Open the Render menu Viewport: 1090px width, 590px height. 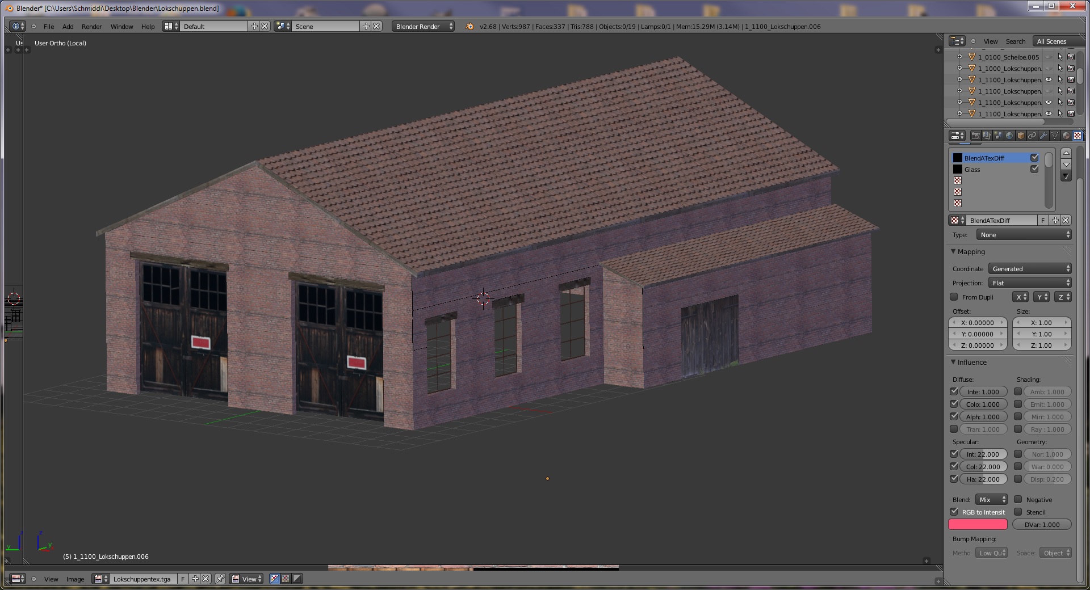(x=91, y=27)
